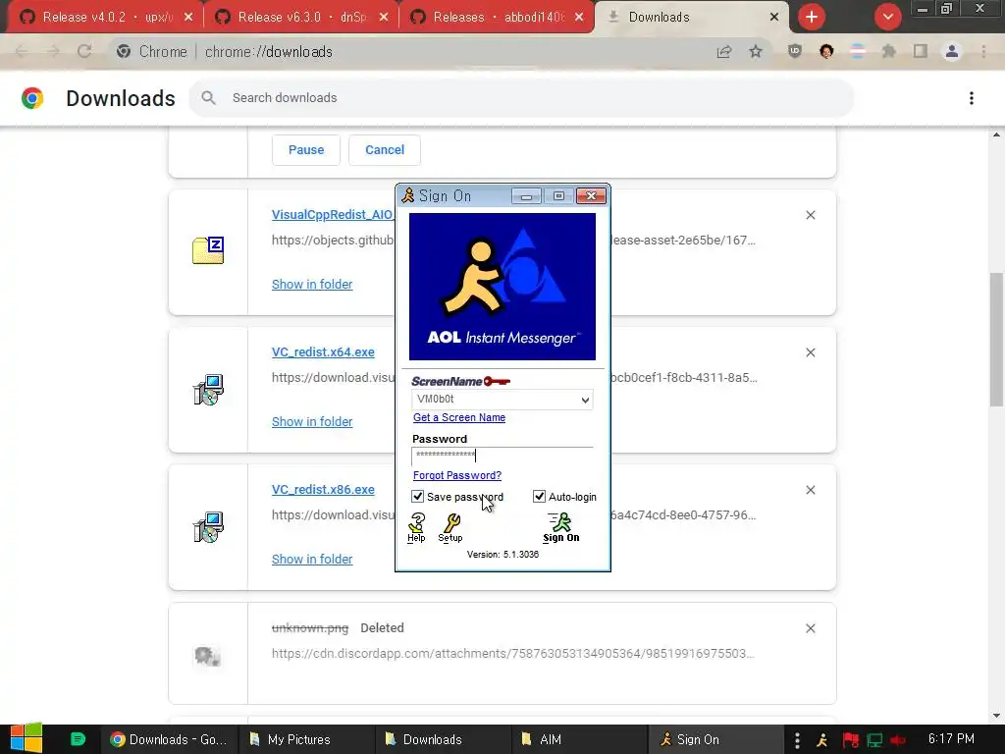Viewport: 1005px width, 754px height.
Task: Select the Downloads browser tab
Action: click(x=692, y=17)
